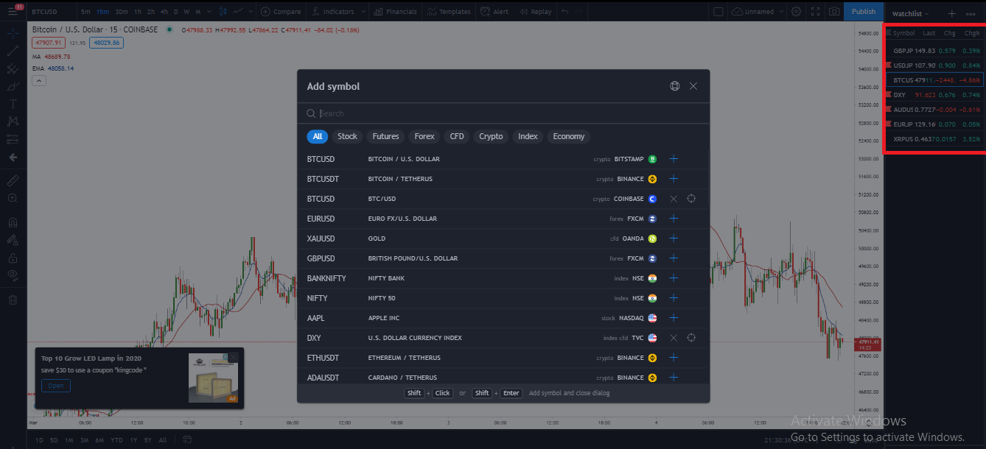Select the CFD filter tab

457,136
